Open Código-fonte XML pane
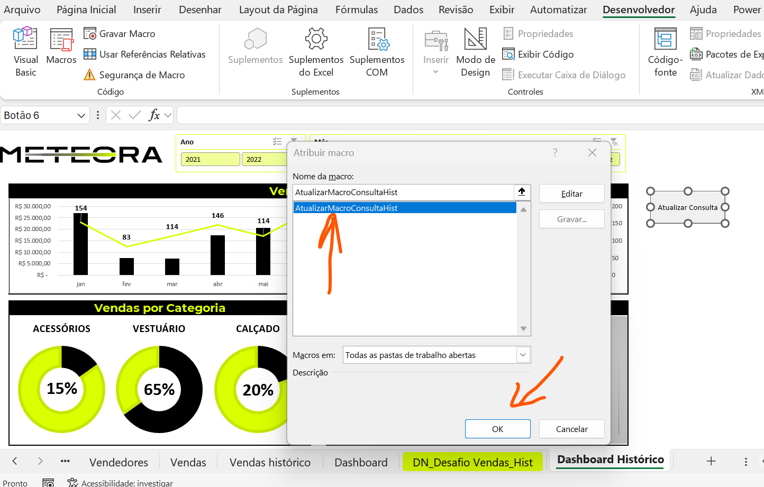Screen dimensions: 764x487 pyautogui.click(x=665, y=52)
